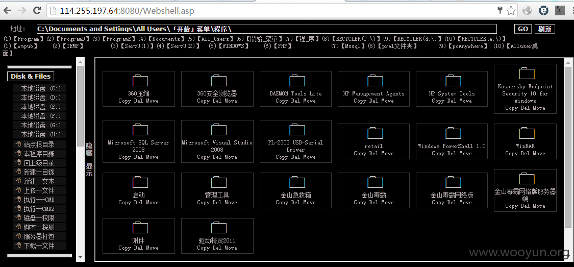Open 磁盘--权限 in the sidebar
This screenshot has width=574, height=267.
pyautogui.click(x=39, y=217)
